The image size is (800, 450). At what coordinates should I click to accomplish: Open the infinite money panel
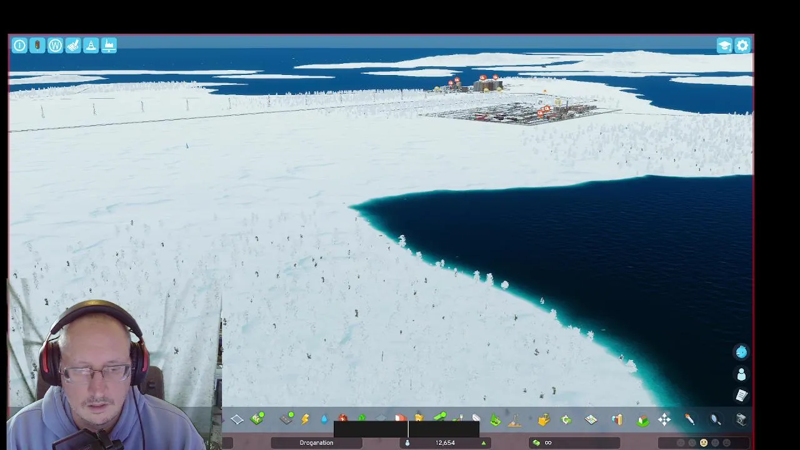(574, 442)
